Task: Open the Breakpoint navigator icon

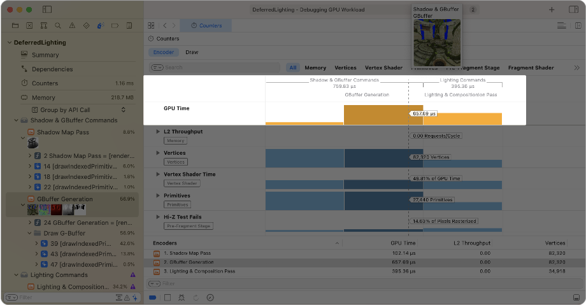Action: (x=115, y=26)
